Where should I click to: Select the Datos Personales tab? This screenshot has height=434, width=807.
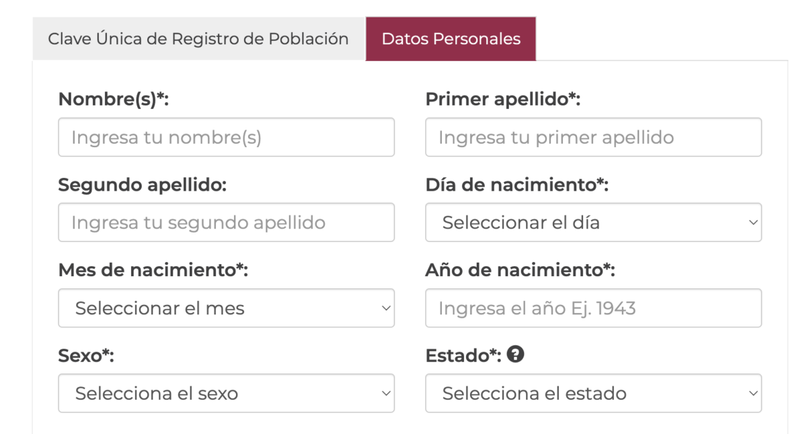(451, 39)
